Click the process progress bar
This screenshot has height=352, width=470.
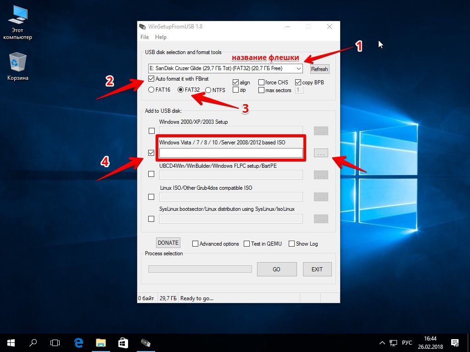pos(200,269)
